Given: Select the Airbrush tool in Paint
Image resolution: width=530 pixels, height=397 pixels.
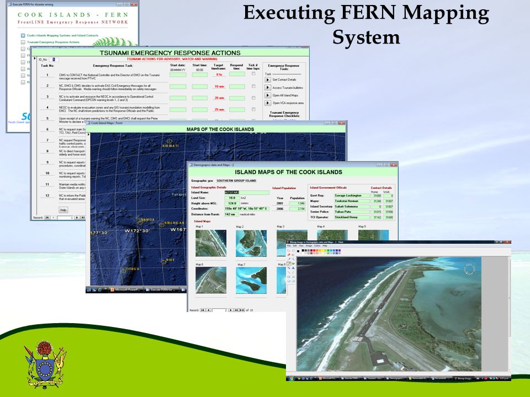Looking at the screenshot, I should coord(289,268).
